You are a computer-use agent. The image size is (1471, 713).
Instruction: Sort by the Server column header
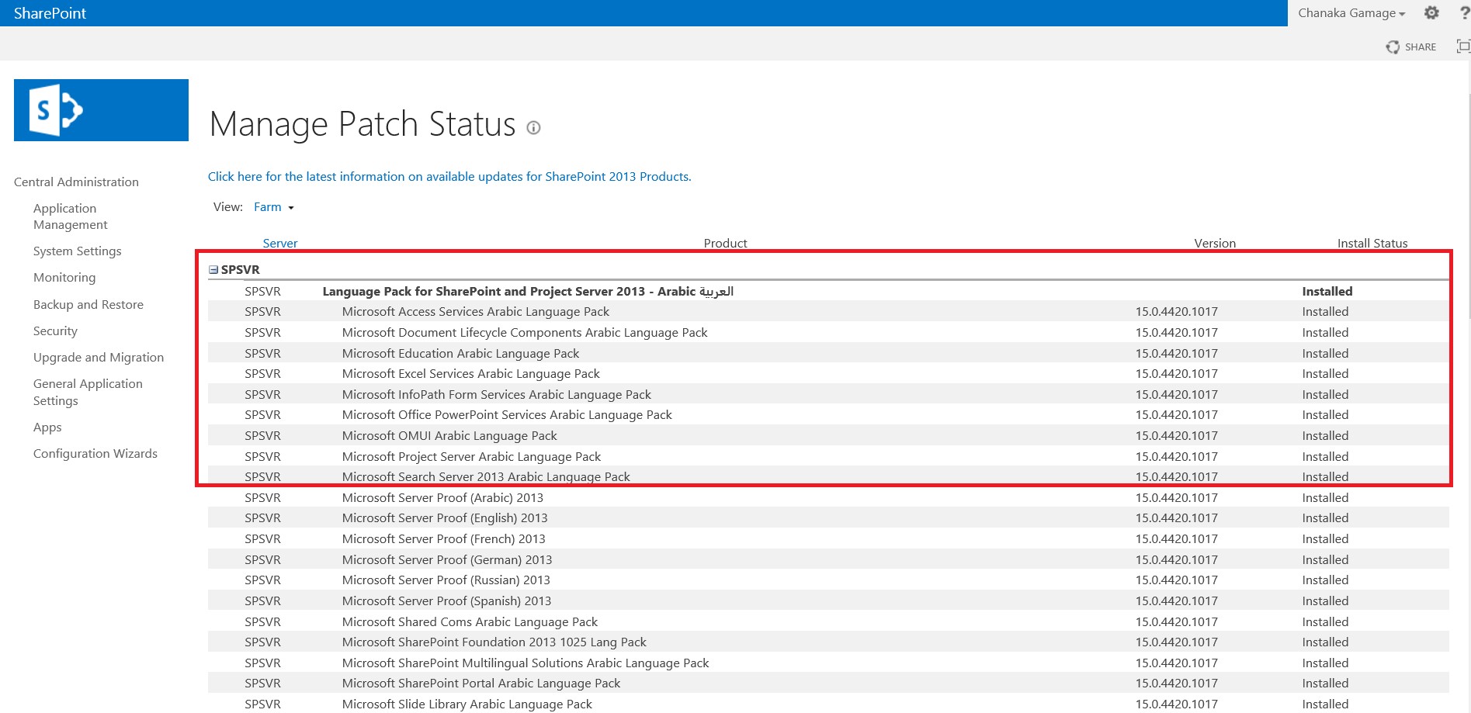[x=280, y=243]
